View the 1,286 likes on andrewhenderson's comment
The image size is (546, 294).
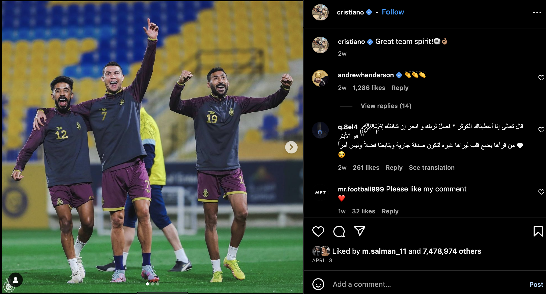coord(369,88)
